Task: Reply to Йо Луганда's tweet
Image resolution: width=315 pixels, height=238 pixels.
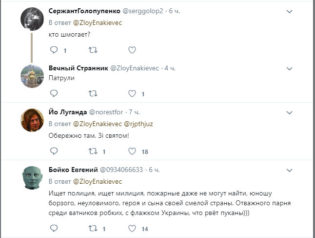Action: pos(54,151)
